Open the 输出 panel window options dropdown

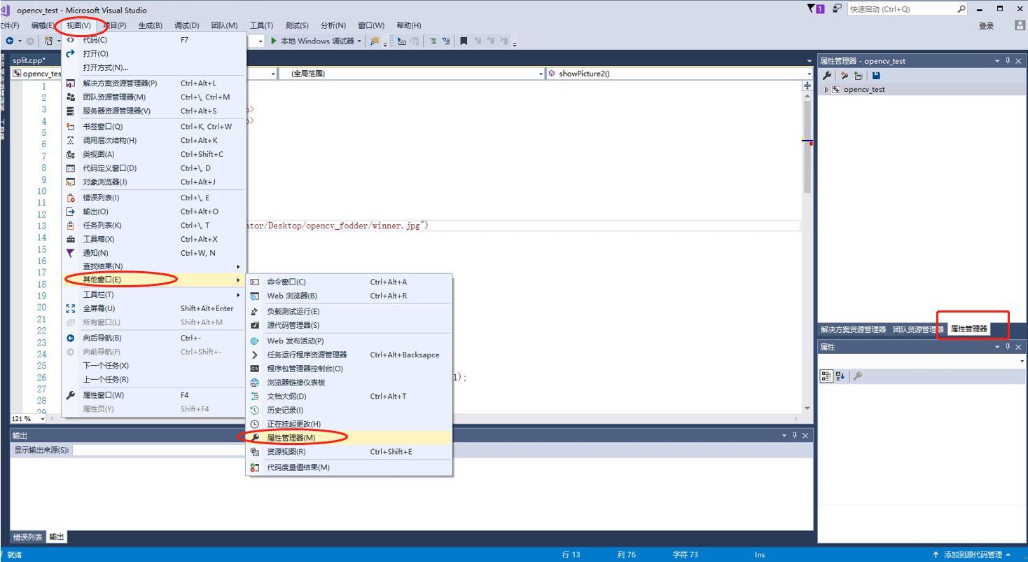(784, 435)
